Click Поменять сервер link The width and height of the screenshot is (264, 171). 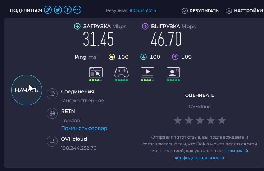click(x=84, y=128)
